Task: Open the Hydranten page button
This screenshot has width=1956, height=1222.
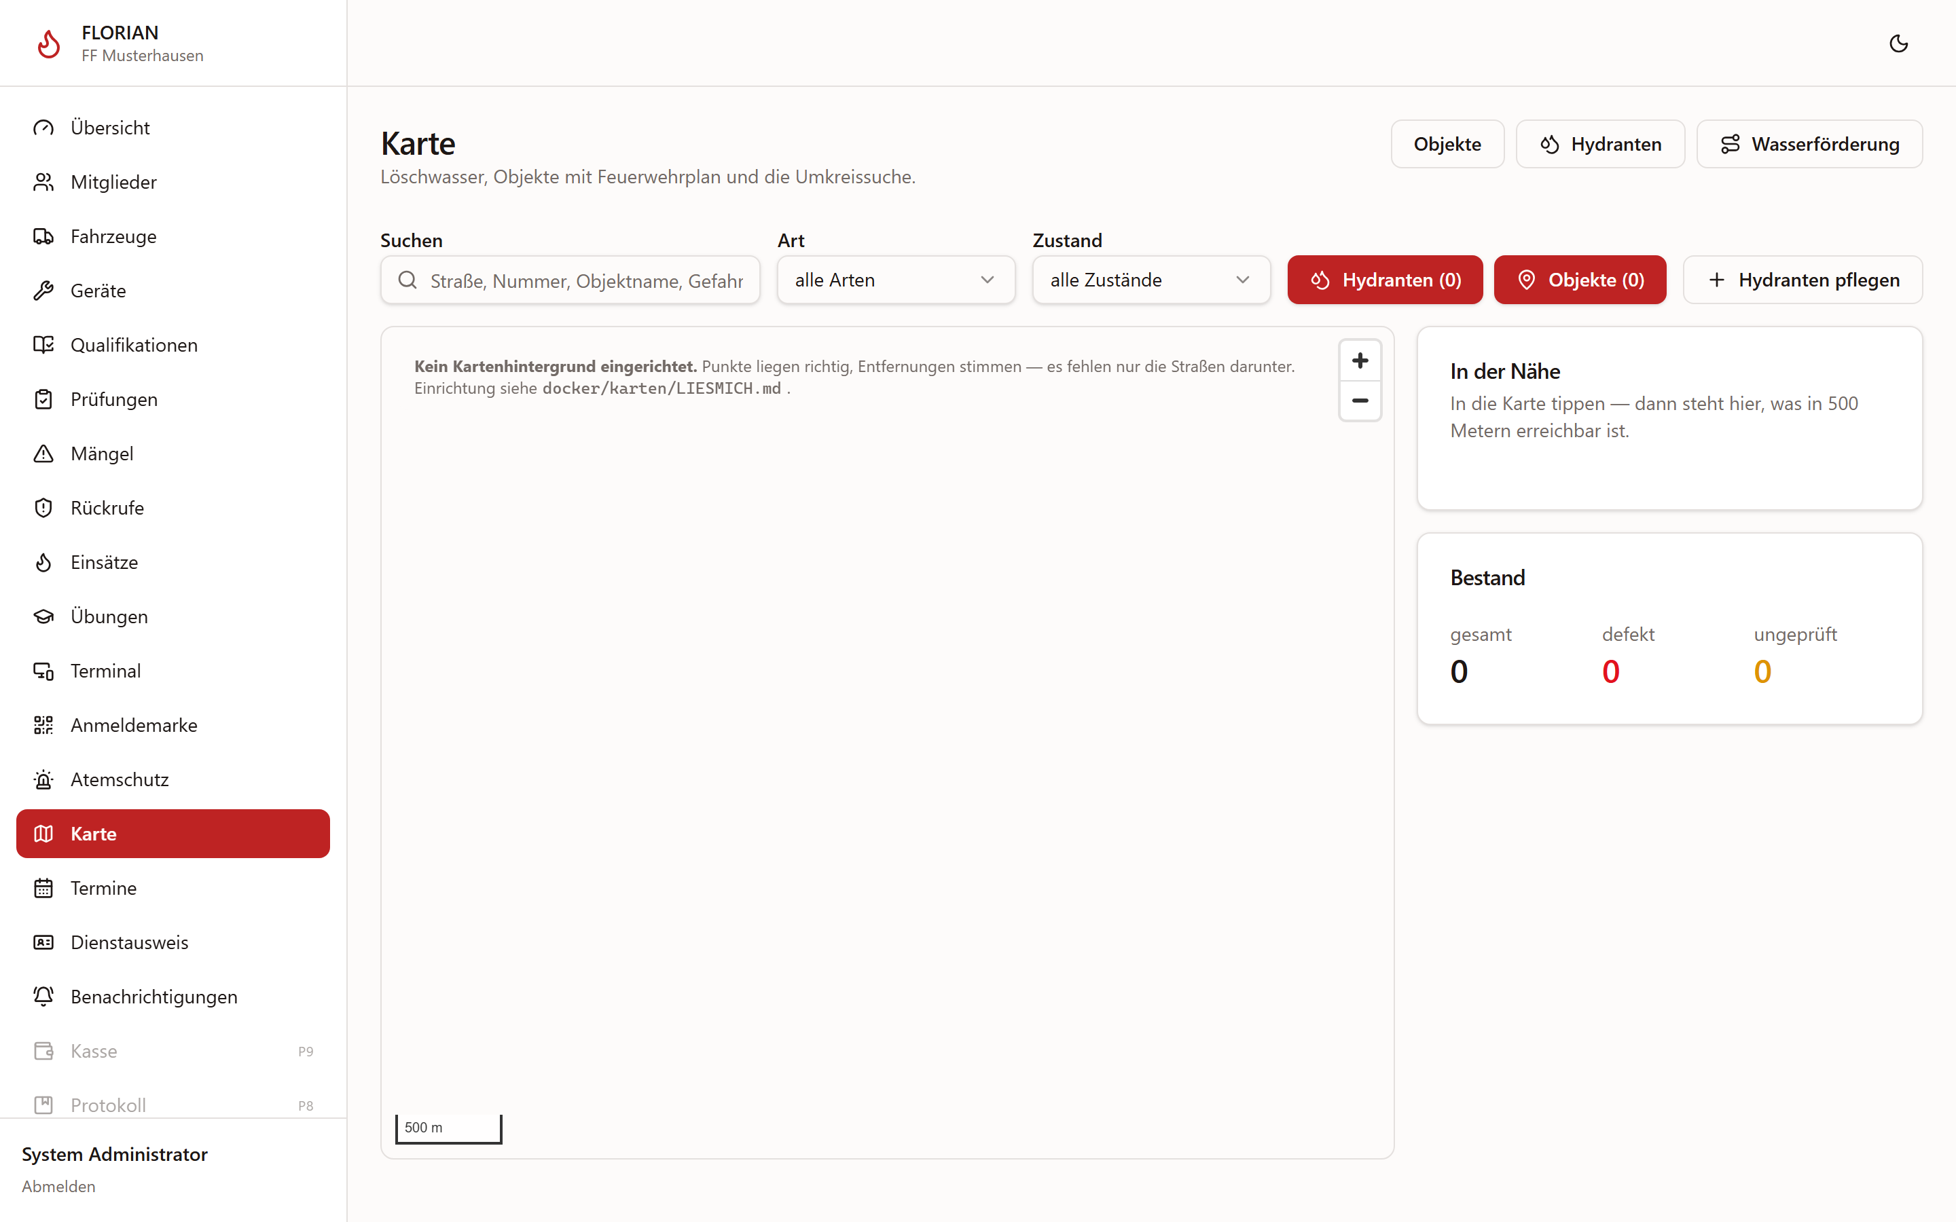Action: (x=1599, y=144)
